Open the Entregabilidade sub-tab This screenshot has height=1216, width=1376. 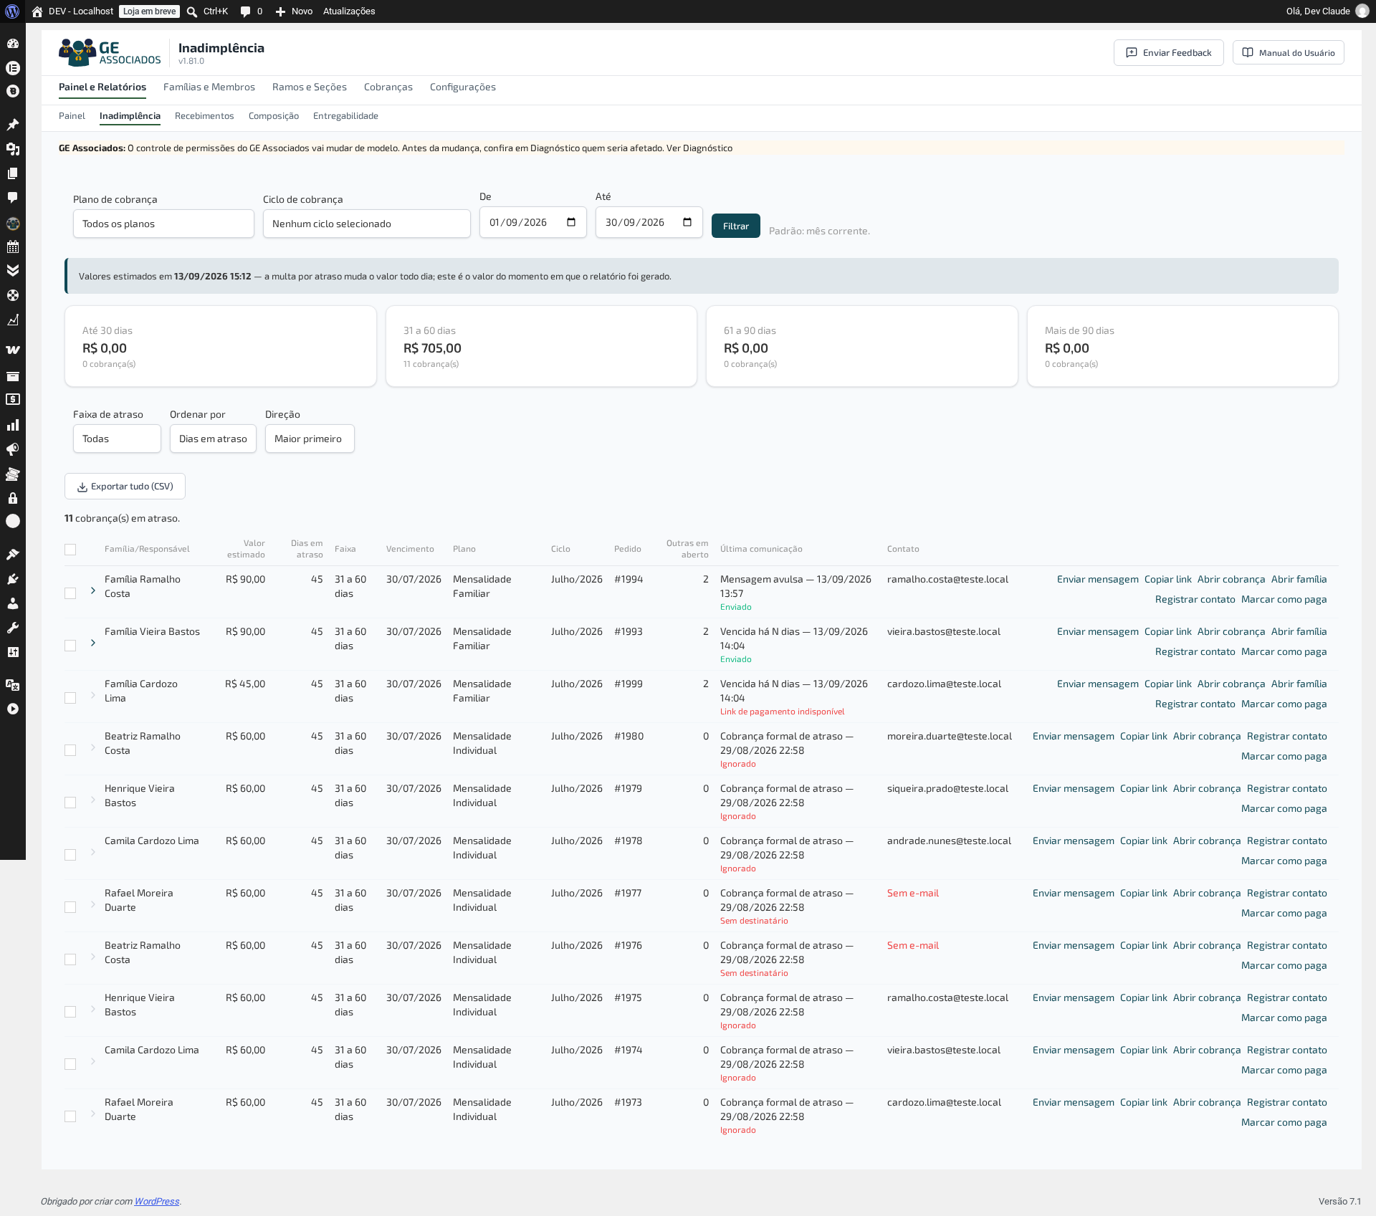click(345, 115)
